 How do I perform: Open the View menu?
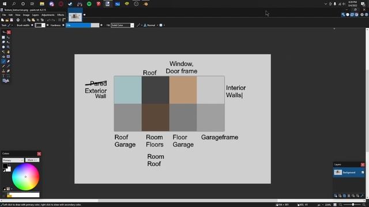18,15
